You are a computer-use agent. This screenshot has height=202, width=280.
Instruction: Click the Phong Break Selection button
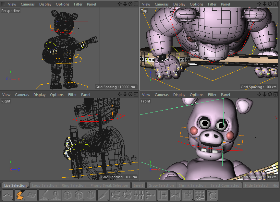tap(109, 185)
